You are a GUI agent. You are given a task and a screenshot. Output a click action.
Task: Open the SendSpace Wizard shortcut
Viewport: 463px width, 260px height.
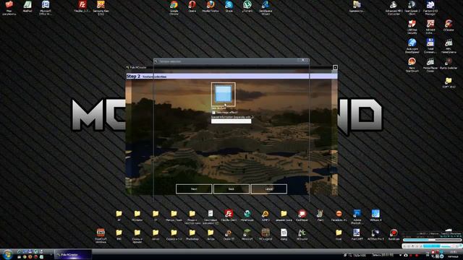pyautogui.click(x=266, y=7)
